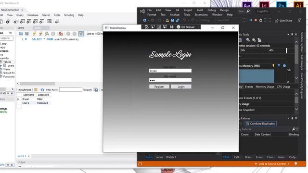The height and width of the screenshot is (173, 308).
Task: Open SQL file icon in Workbench query toolbar
Action: coord(21,34)
